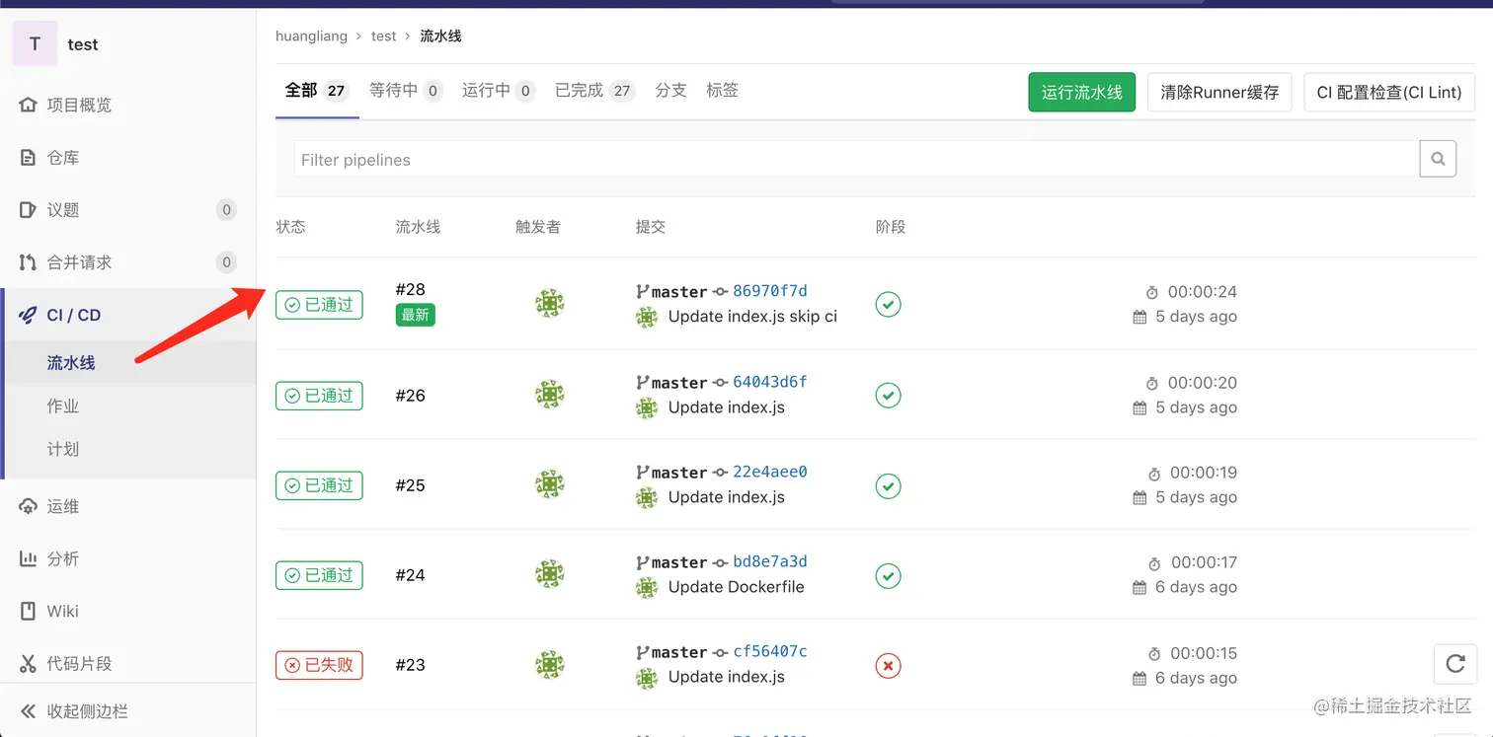Image resolution: width=1493 pixels, height=737 pixels.
Task: Open commit link bd8e7a3d
Action: pos(769,561)
